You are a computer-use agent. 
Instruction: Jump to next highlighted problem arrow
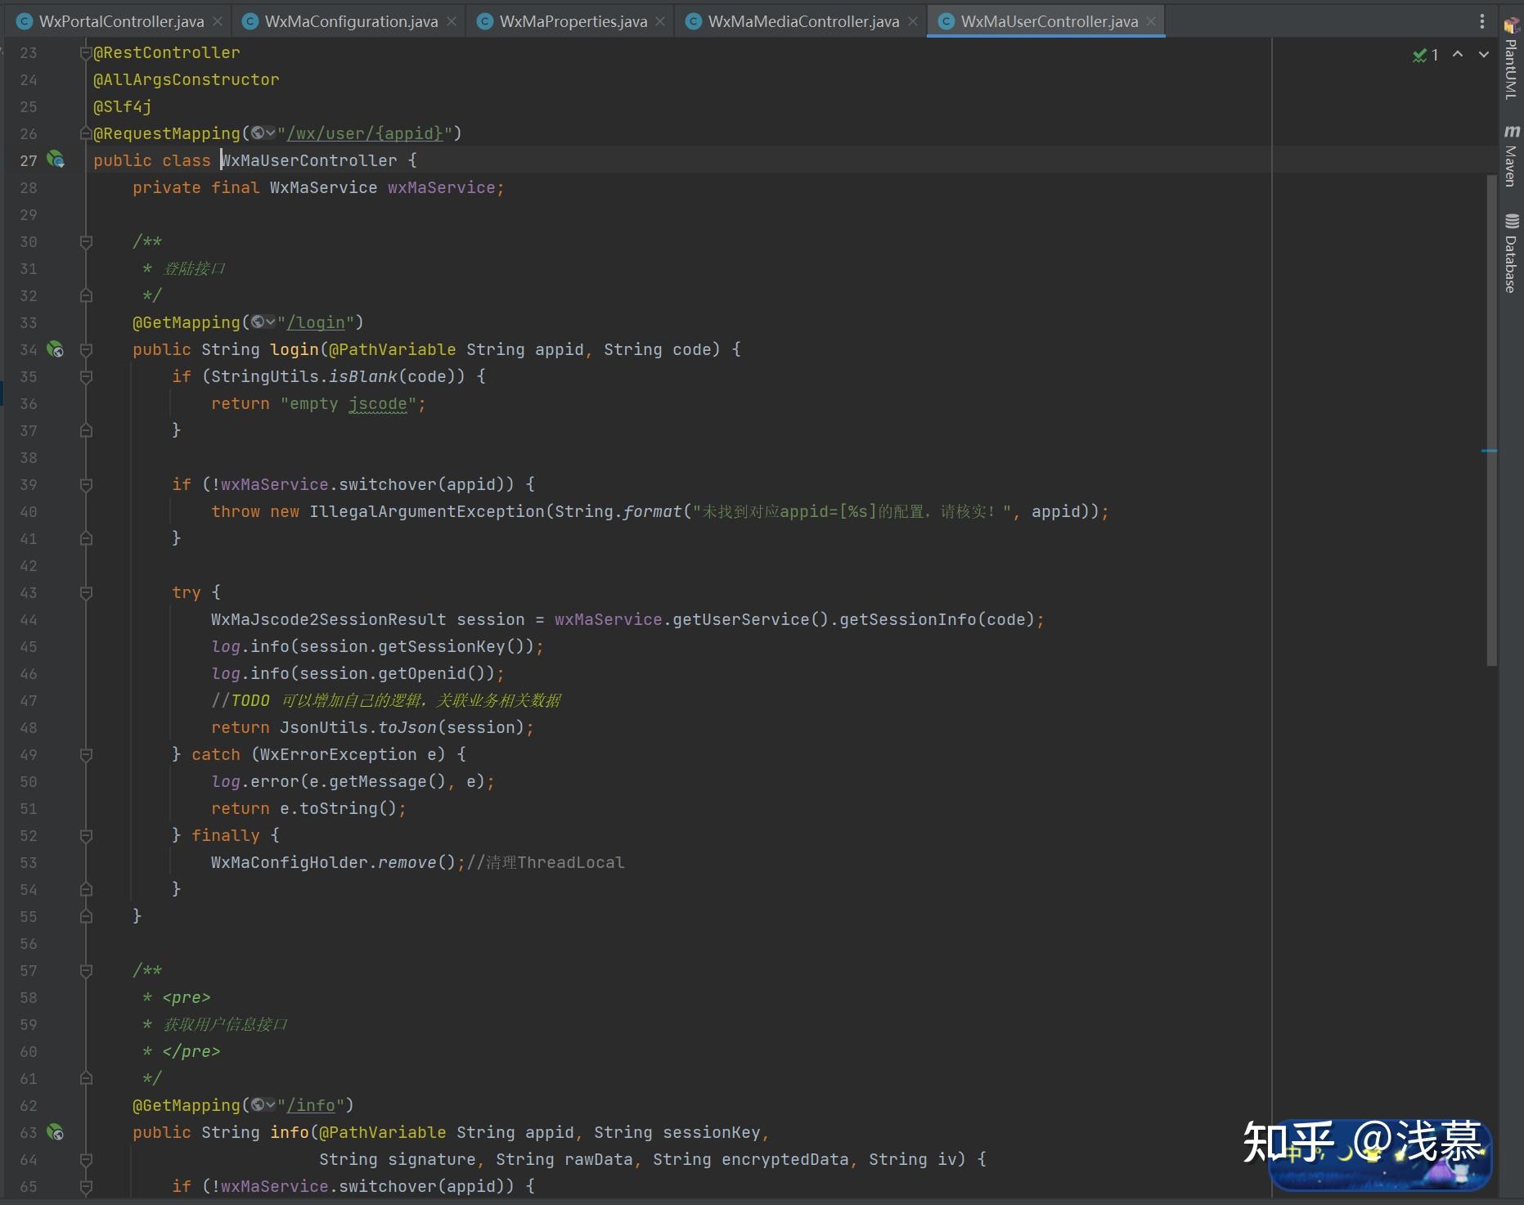coord(1483,55)
